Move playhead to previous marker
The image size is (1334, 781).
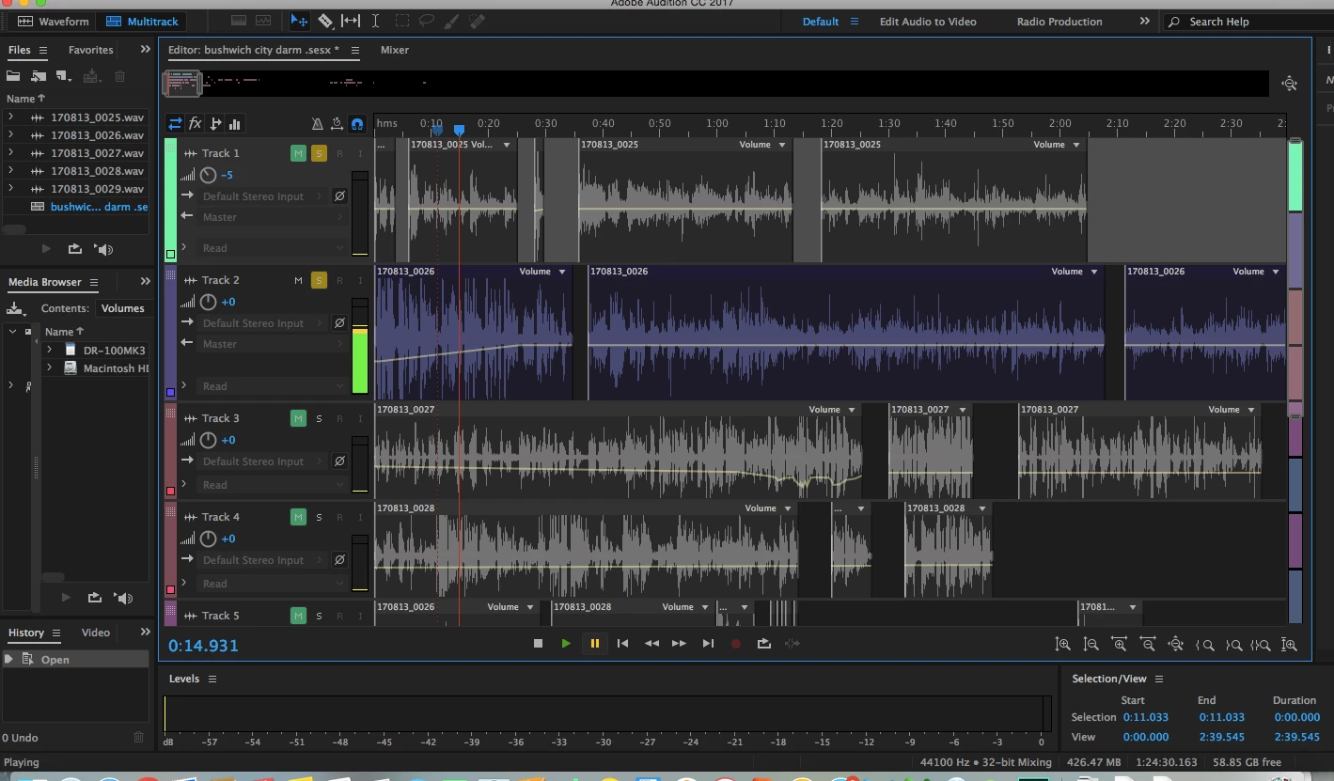tap(622, 644)
